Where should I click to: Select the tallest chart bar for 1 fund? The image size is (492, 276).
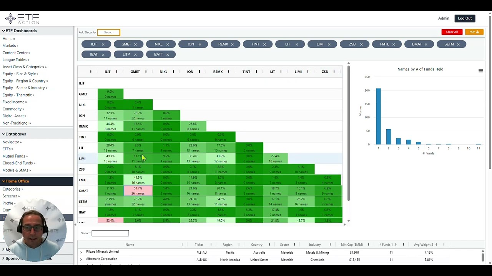379,117
